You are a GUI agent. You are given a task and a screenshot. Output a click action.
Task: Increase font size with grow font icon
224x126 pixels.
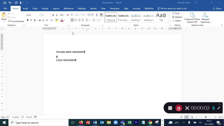pyautogui.click(x=53, y=15)
